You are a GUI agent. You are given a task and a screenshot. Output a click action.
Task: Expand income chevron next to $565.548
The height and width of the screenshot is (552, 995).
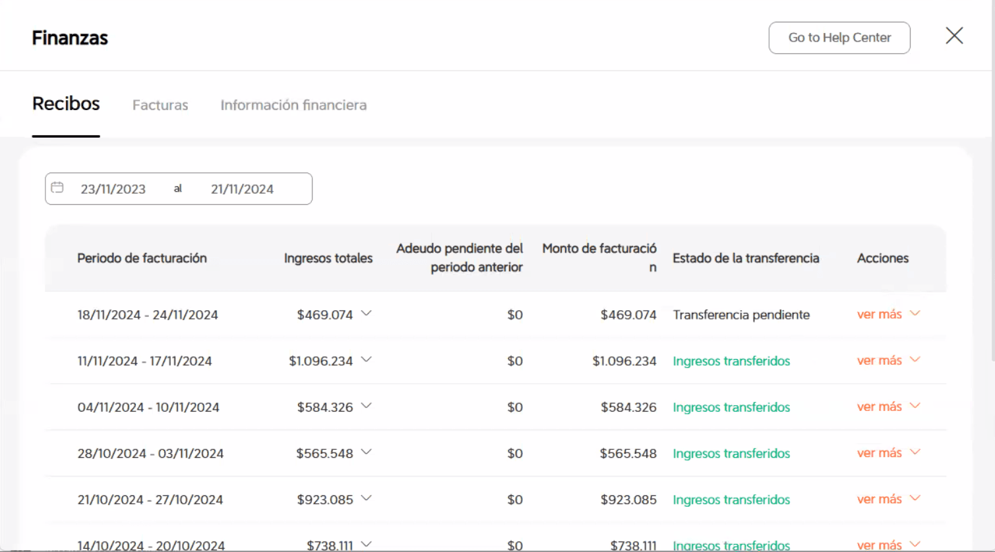[367, 452]
